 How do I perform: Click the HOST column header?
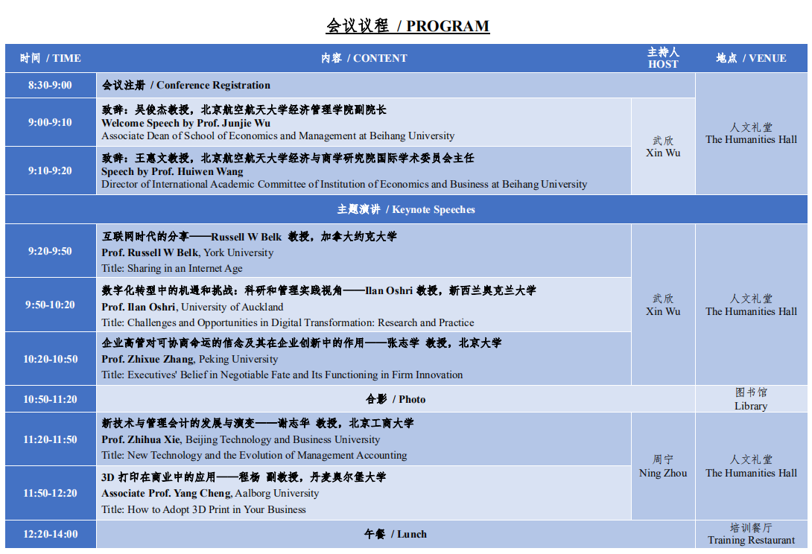pyautogui.click(x=663, y=58)
